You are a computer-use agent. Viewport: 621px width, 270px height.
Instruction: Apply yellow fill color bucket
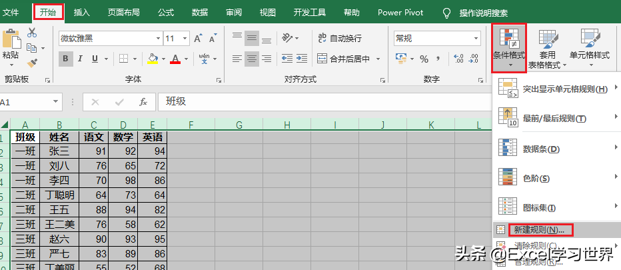153,59
